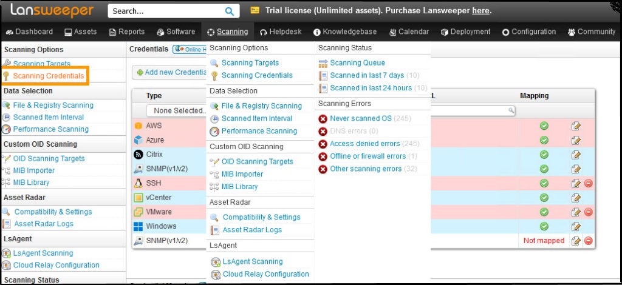Click the edit icon in the SSH row
This screenshot has width=622, height=285.
pos(576,183)
